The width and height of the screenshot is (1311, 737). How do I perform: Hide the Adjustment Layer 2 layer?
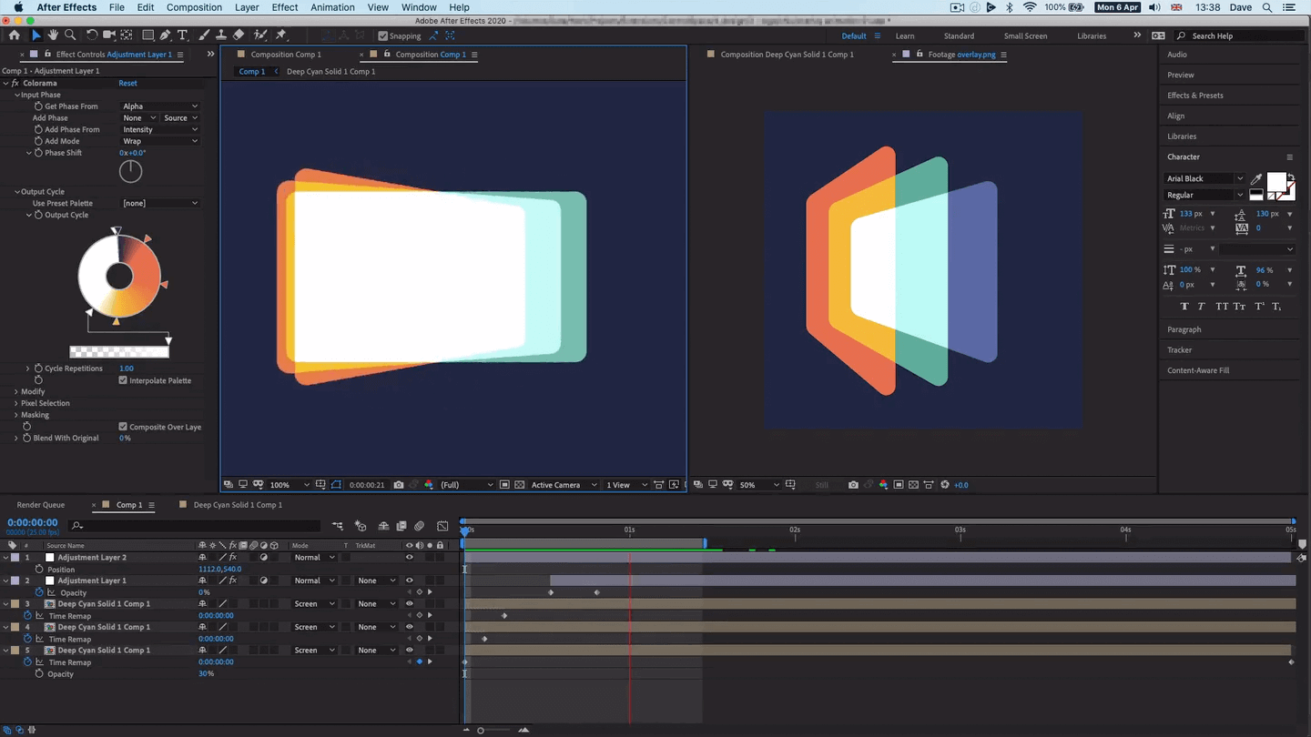[x=410, y=557]
